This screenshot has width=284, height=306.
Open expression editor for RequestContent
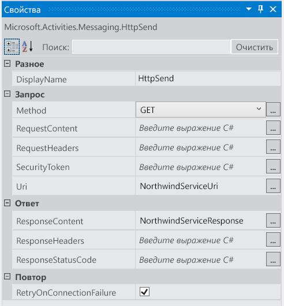tap(273, 127)
